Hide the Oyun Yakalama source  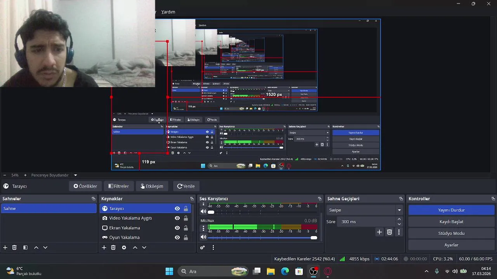pyautogui.click(x=177, y=238)
